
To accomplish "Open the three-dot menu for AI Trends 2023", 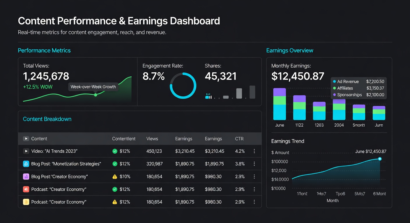I will coord(254,151).
